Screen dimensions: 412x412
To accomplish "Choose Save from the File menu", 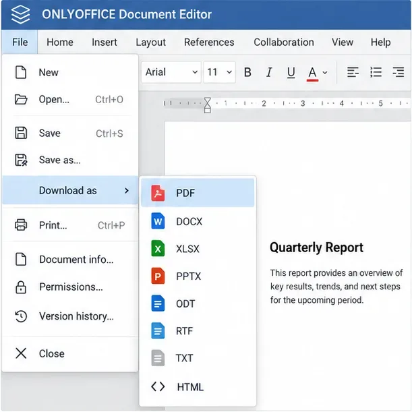I will coord(70,134).
